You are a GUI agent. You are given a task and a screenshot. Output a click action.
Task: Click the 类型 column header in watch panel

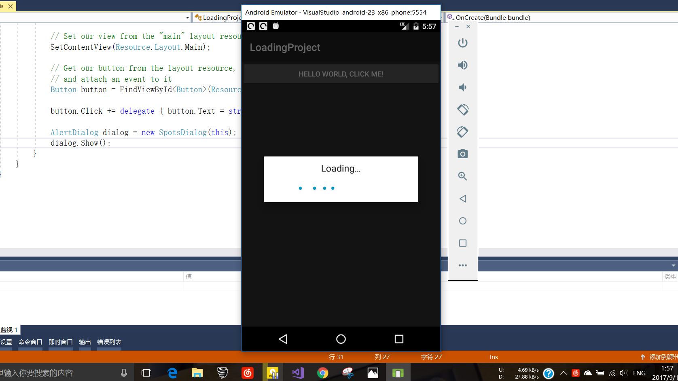coord(670,277)
